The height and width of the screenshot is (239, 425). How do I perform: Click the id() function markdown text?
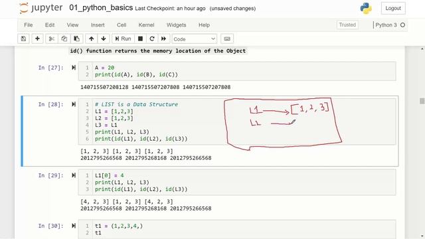coord(158,50)
